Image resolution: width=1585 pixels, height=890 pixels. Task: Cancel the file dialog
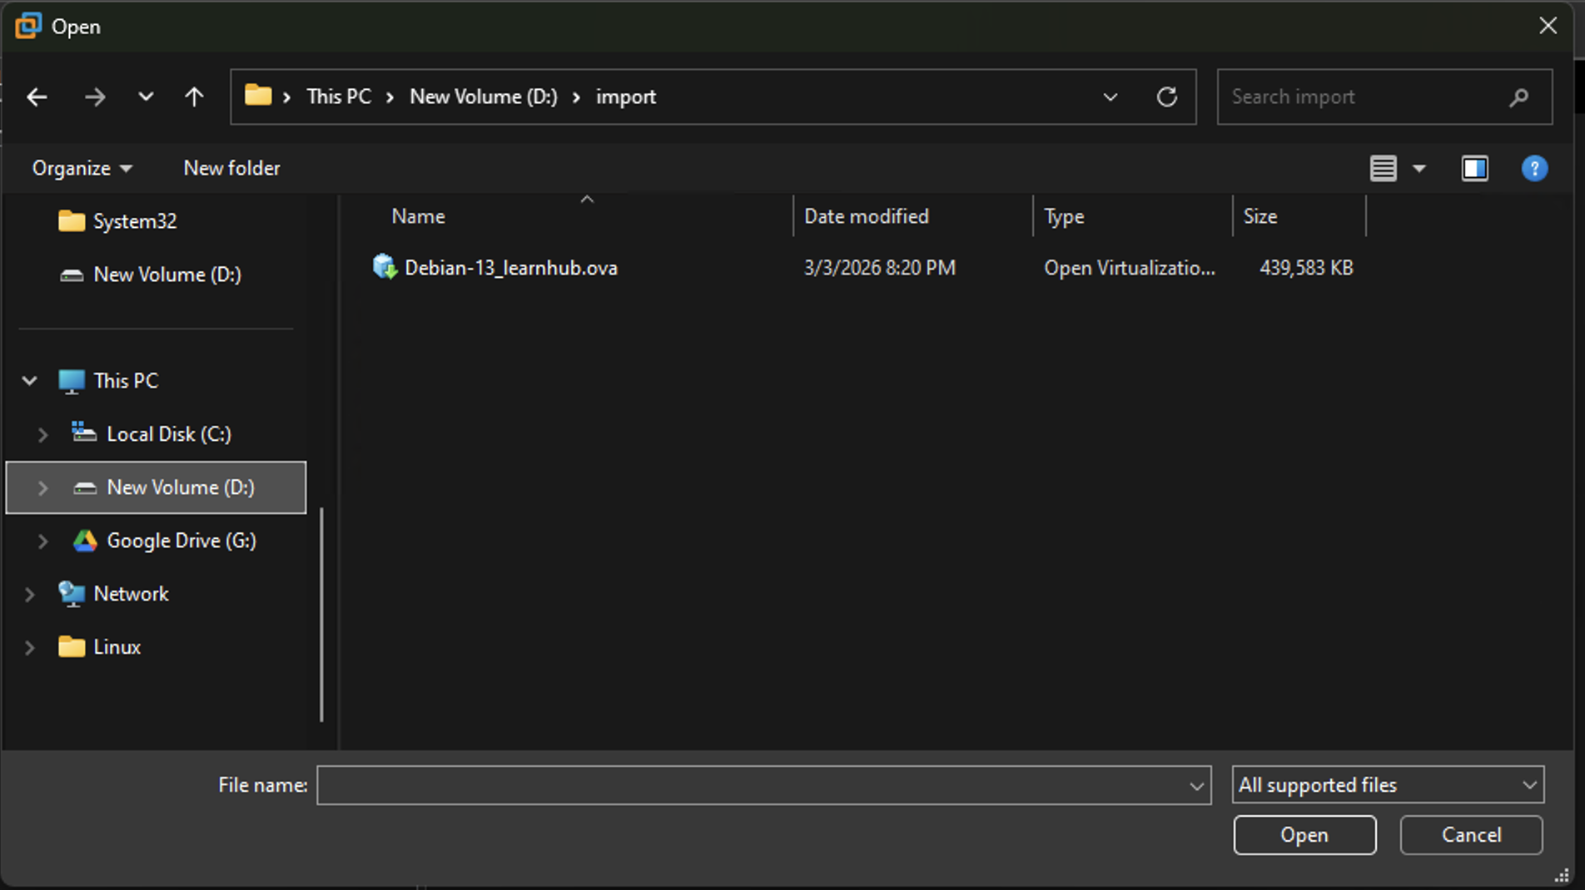pos(1470,835)
